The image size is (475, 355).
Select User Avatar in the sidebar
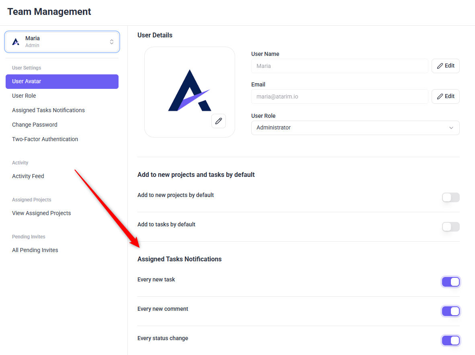coord(62,82)
